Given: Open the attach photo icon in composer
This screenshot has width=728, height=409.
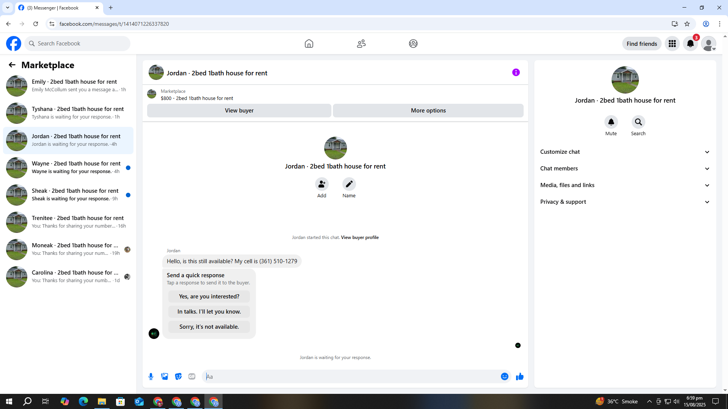Looking at the screenshot, I should pos(165,376).
